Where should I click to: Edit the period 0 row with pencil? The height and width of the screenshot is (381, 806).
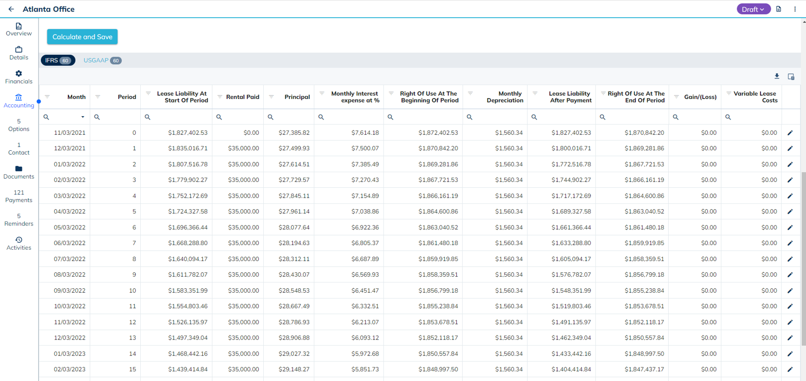pyautogui.click(x=790, y=133)
